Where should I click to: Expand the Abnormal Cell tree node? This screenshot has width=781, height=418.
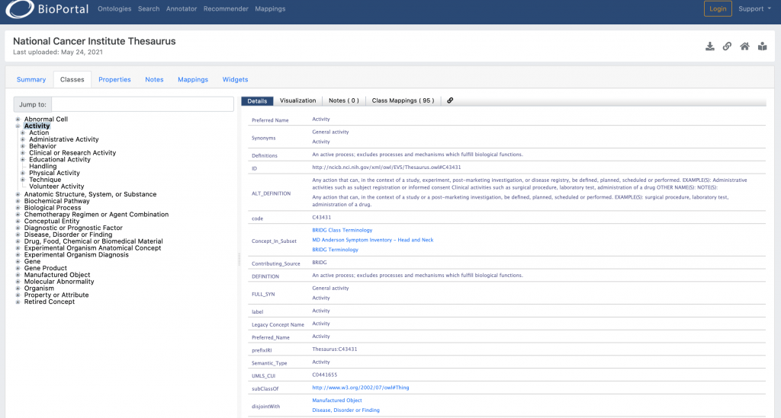click(x=18, y=120)
